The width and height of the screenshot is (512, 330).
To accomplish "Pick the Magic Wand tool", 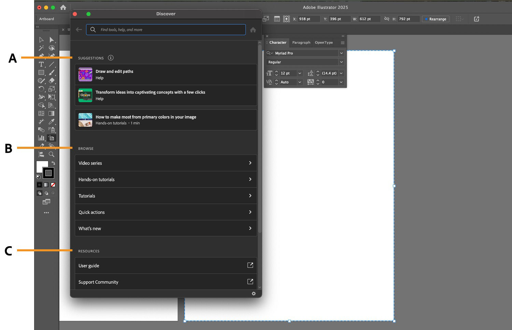I will 41,48.
